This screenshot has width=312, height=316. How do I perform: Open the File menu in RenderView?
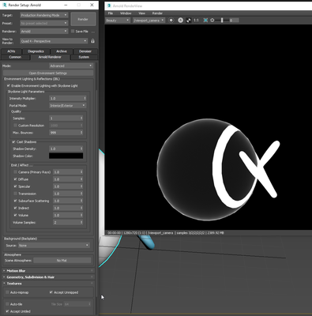(x=111, y=13)
